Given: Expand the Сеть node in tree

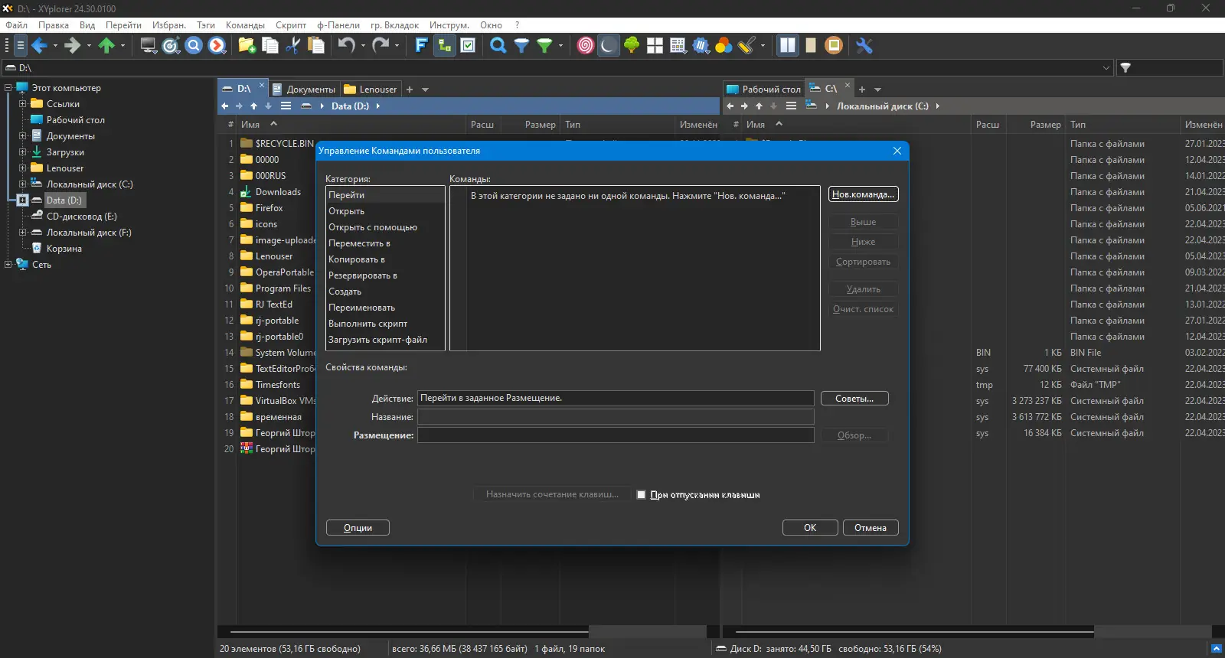Looking at the screenshot, I should tap(8, 265).
